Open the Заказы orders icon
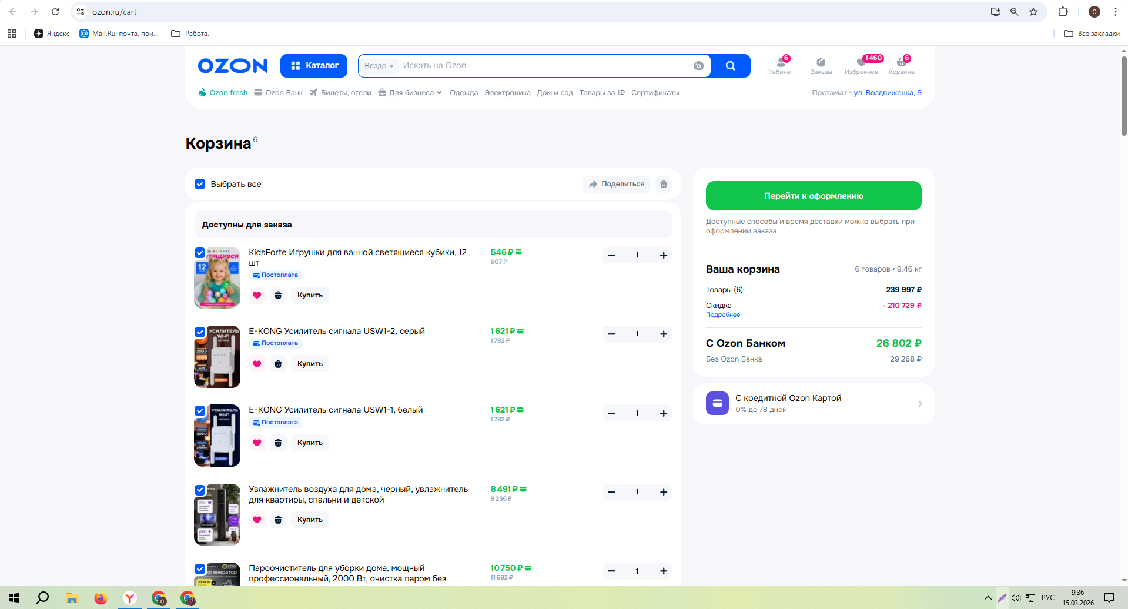1128x609 pixels. point(821,65)
